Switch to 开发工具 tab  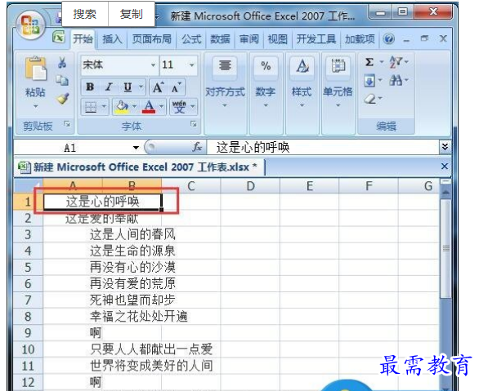[316, 39]
